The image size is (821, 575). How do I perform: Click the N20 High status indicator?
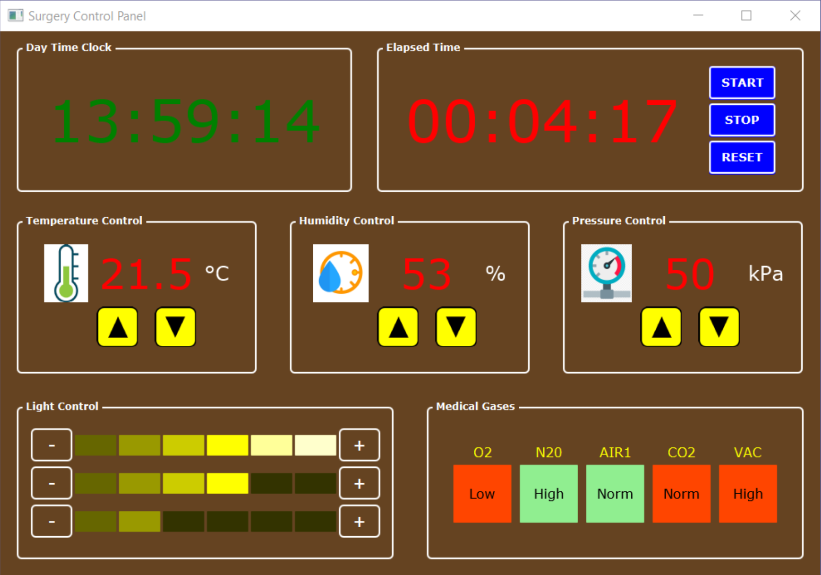click(x=548, y=493)
